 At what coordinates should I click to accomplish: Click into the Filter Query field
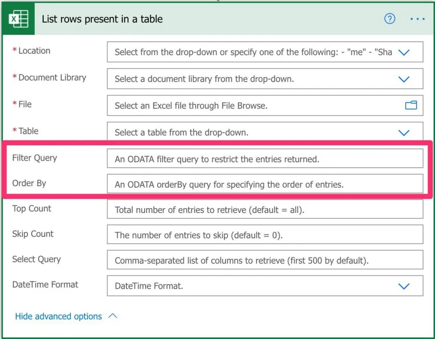tap(264, 159)
